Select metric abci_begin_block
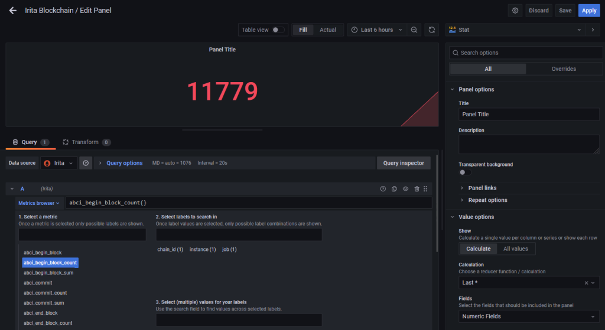This screenshot has height=330, width=605. coord(43,253)
